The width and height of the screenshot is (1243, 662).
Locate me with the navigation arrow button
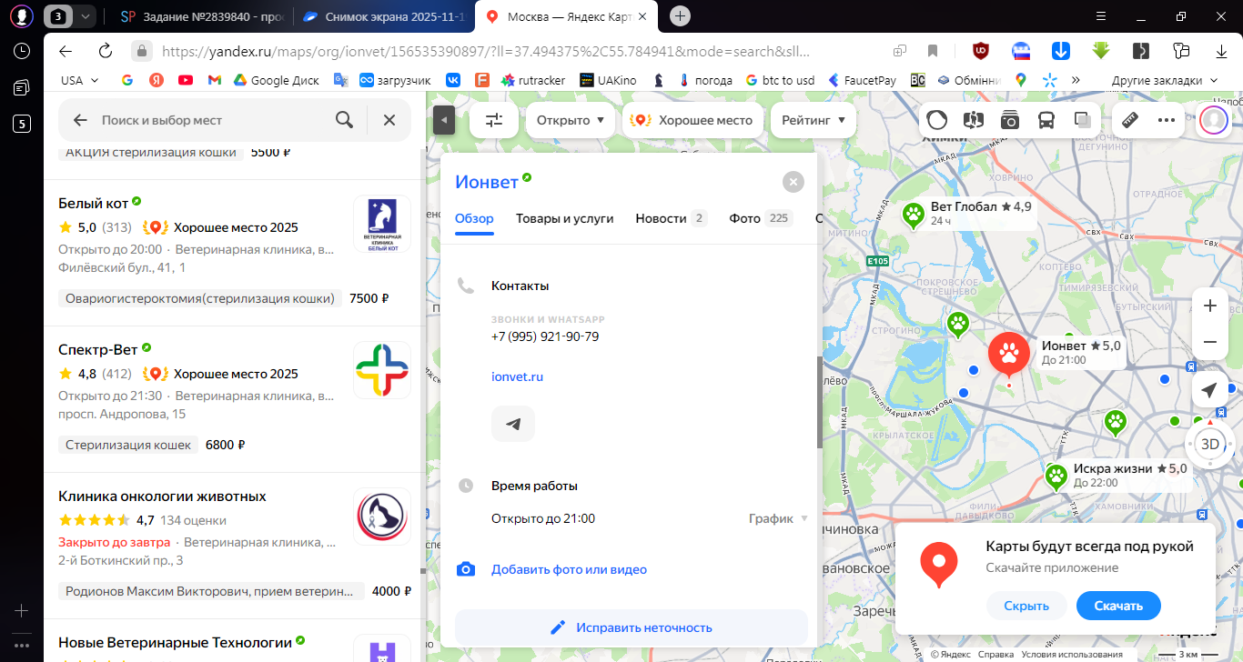coord(1209,390)
